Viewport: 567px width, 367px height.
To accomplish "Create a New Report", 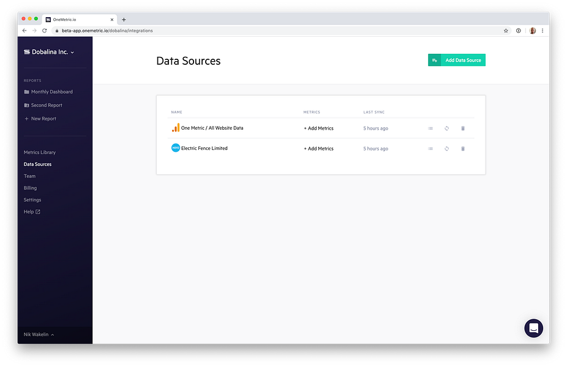I will coord(40,119).
